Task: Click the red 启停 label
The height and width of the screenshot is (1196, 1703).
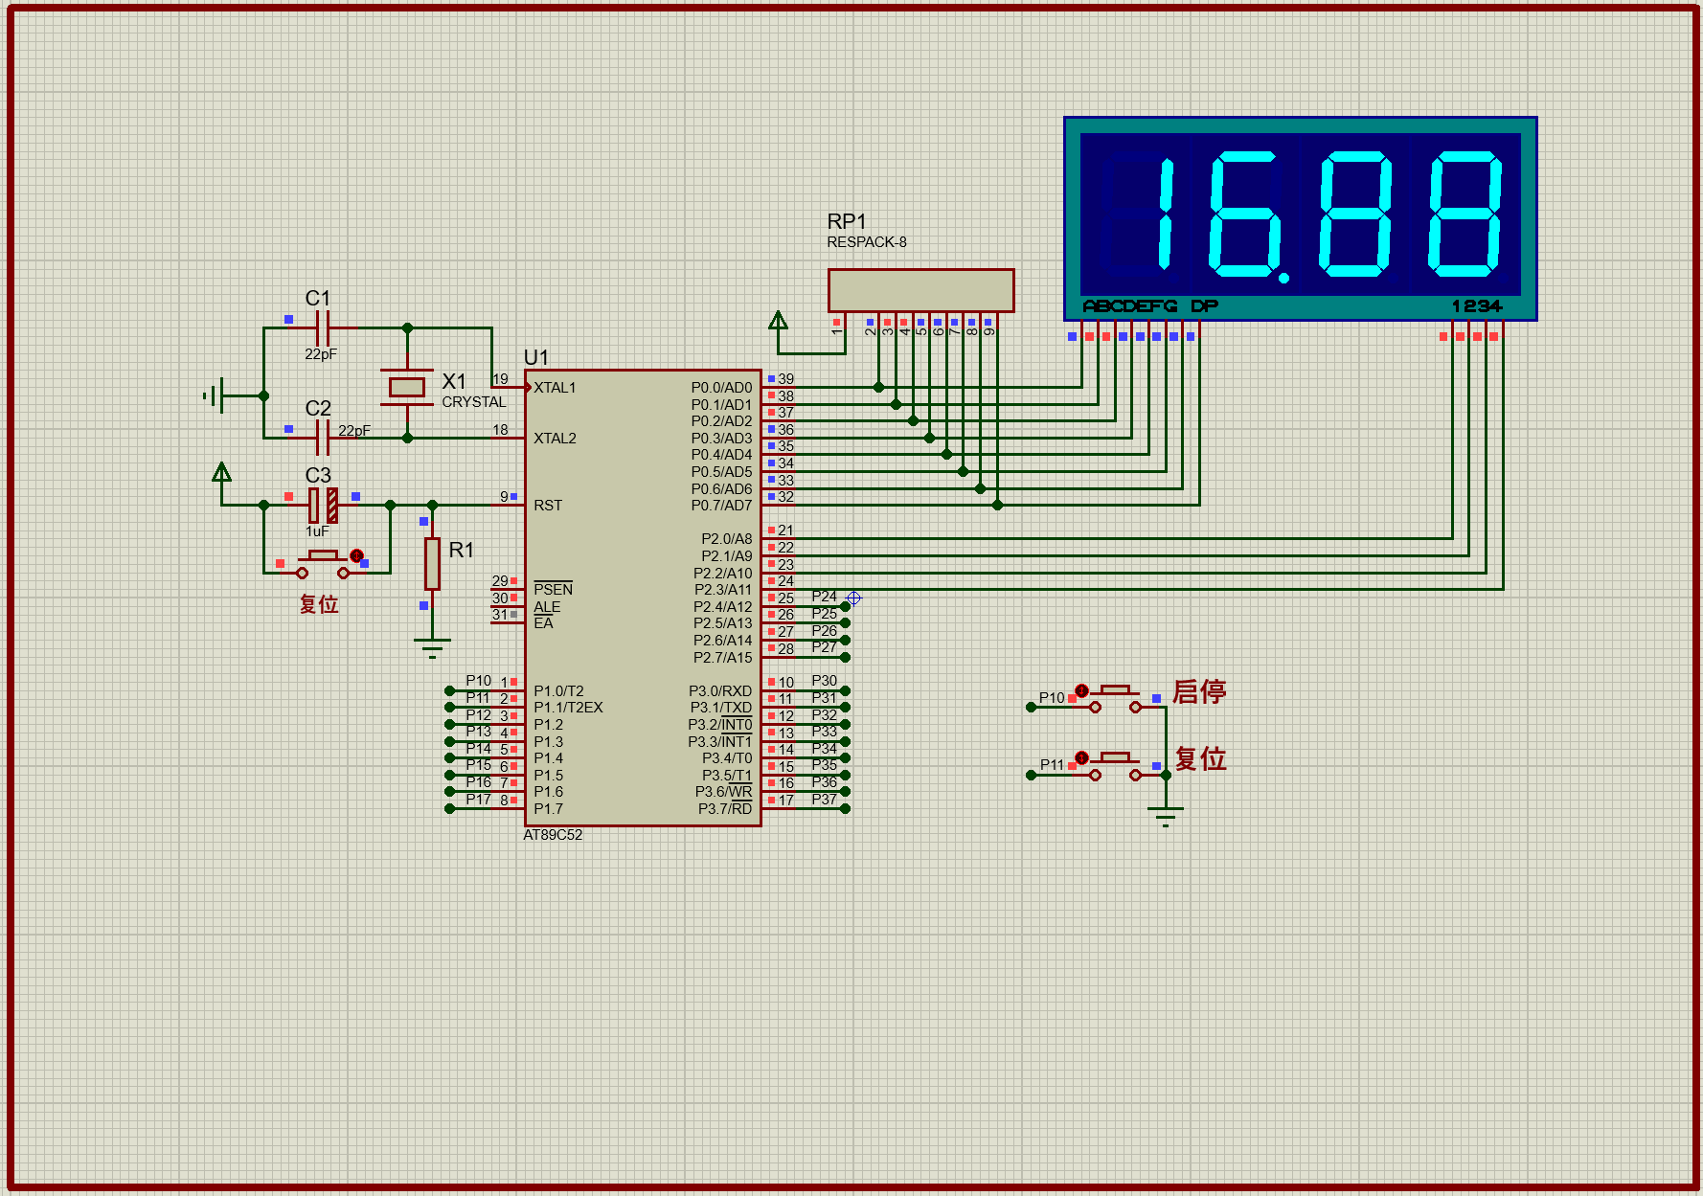Action: pos(1199,691)
